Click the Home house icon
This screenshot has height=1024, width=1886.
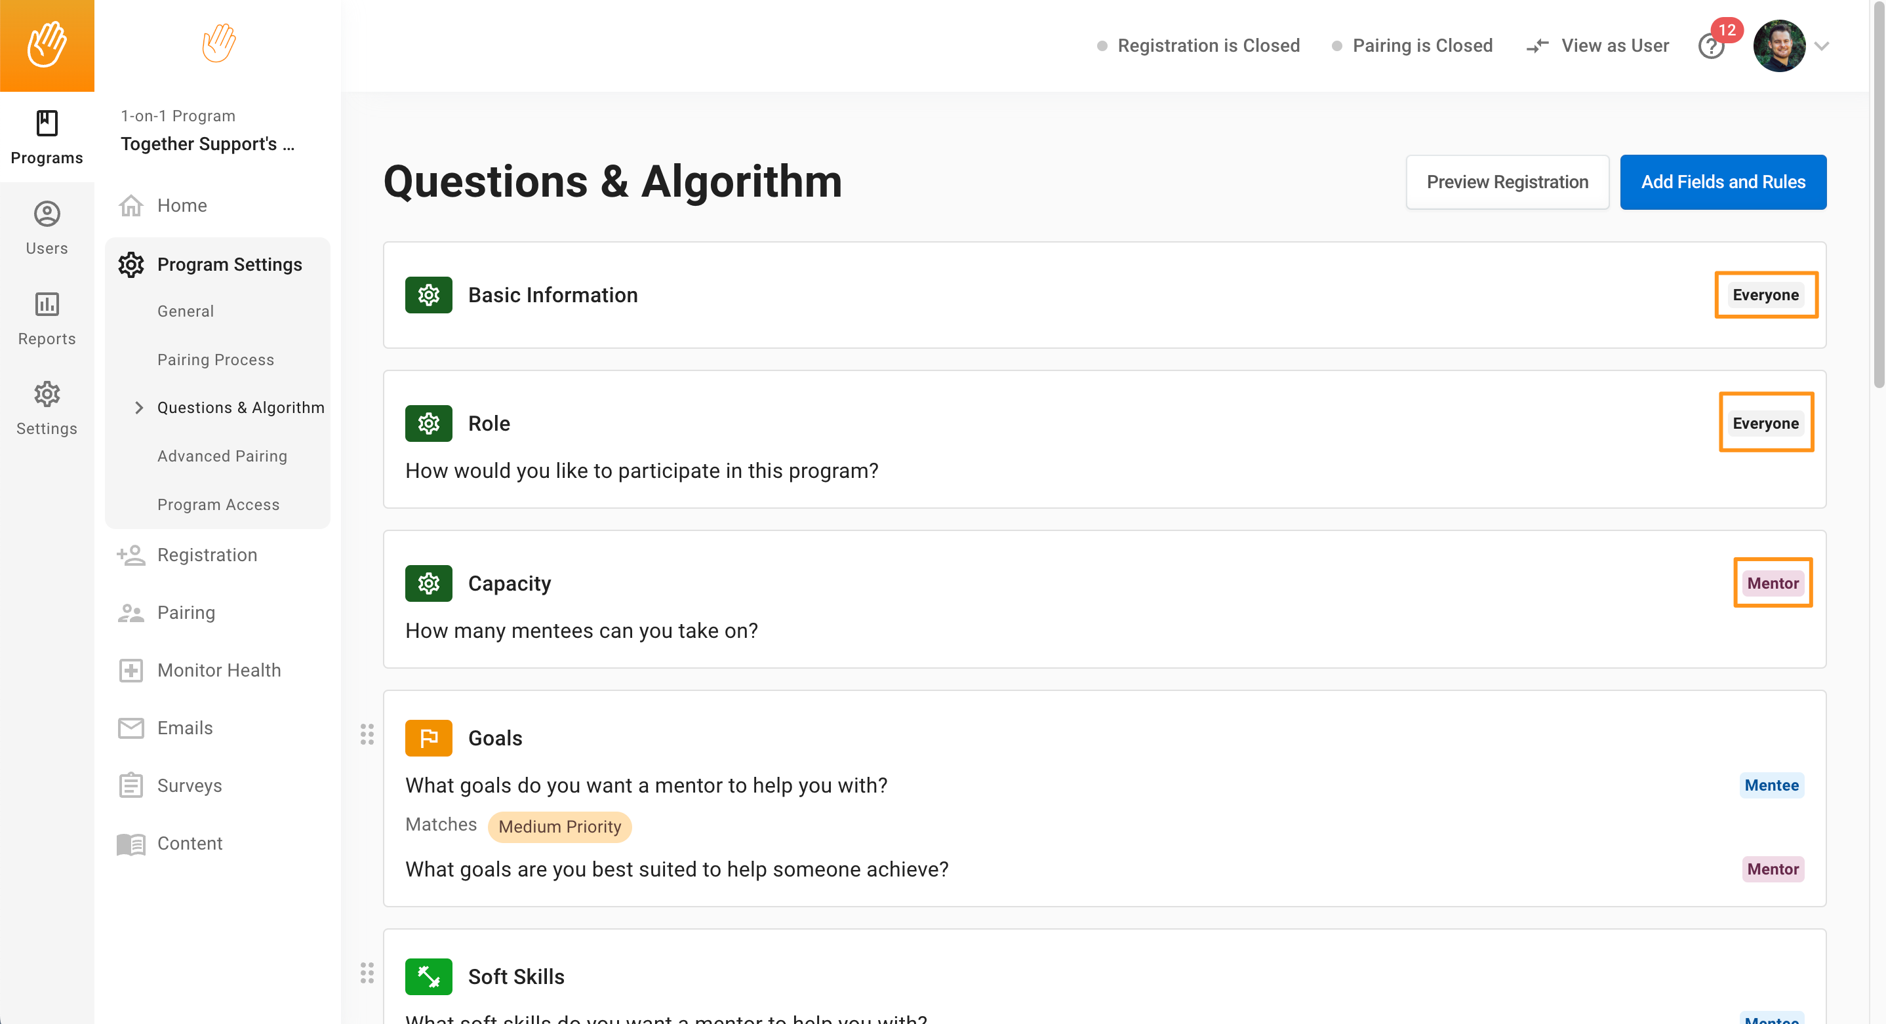coord(131,206)
